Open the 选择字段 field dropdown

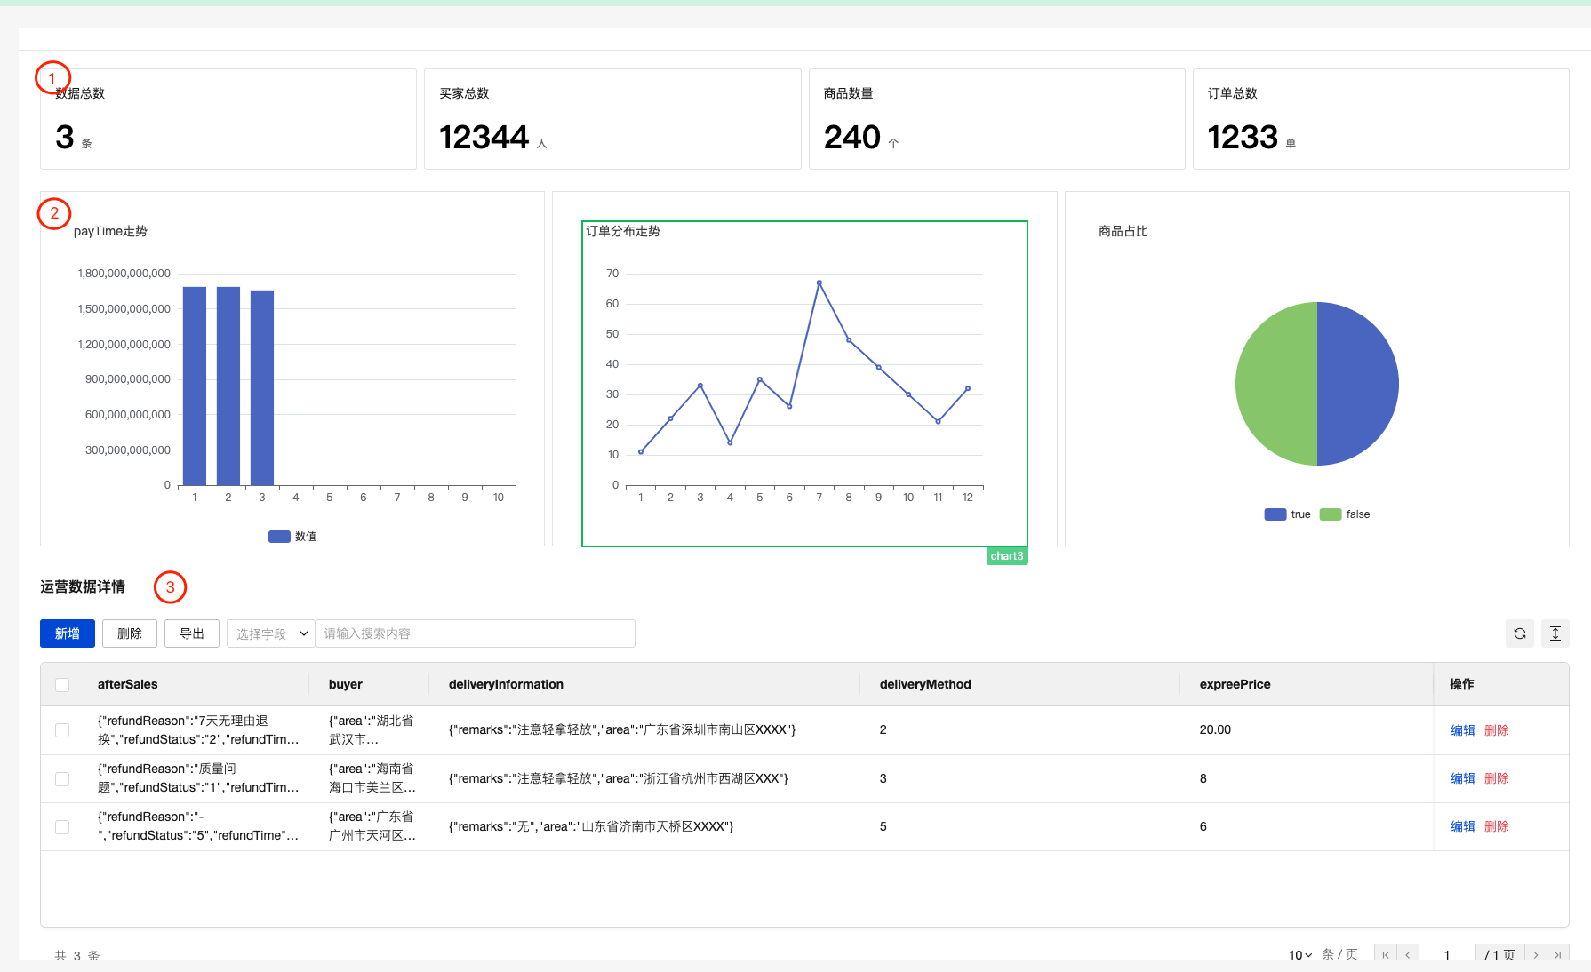pos(271,633)
